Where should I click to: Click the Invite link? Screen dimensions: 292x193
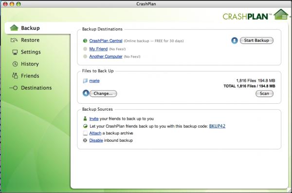(x=94, y=118)
